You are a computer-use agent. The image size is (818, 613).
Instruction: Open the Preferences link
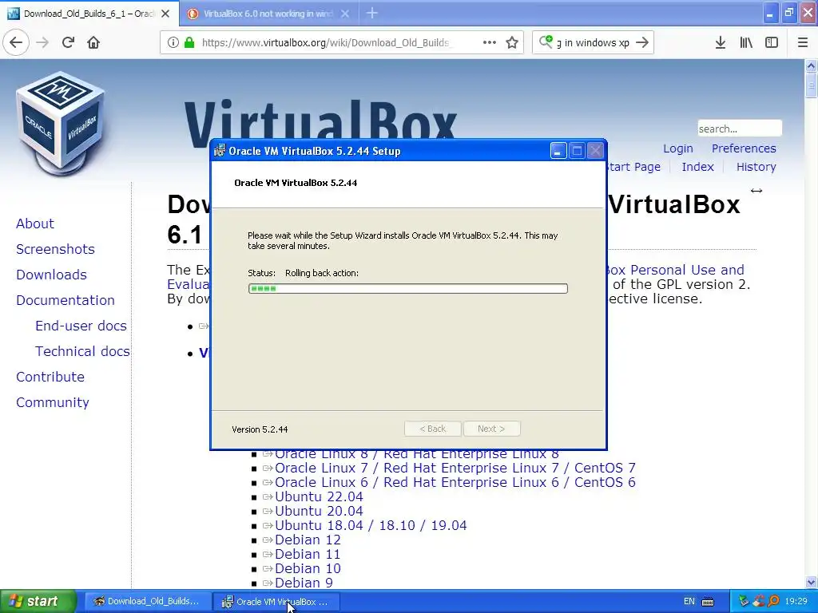[x=744, y=148]
